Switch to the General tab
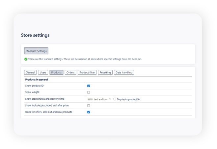 point(30,72)
